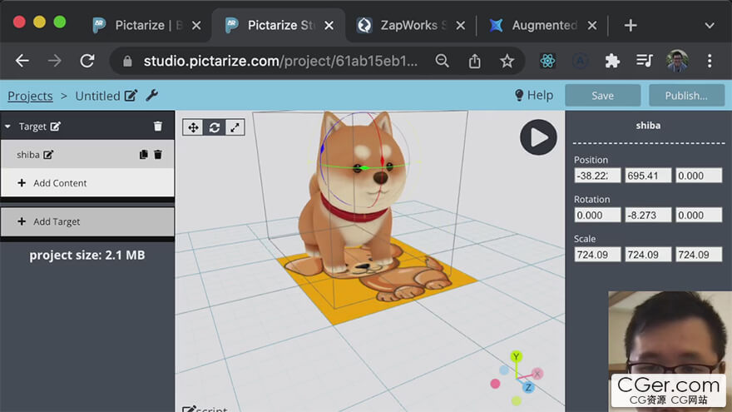Open media control playlist icon
Screen dimensions: 732x412
point(644,61)
